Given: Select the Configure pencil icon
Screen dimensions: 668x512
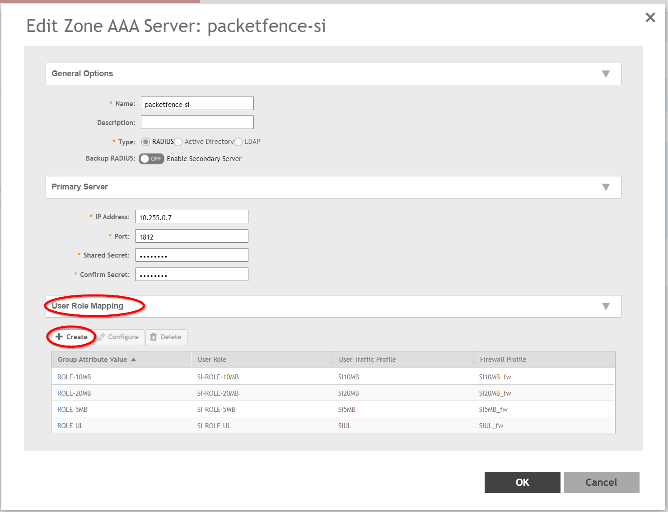Looking at the screenshot, I should [102, 337].
